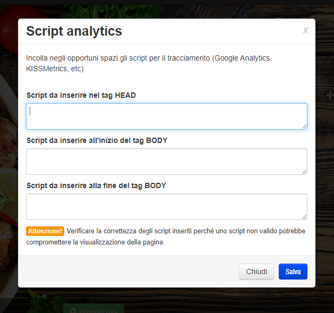The height and width of the screenshot is (313, 334).
Task: Click resize grip of beginning-of-BODY text area
Action: point(304,172)
